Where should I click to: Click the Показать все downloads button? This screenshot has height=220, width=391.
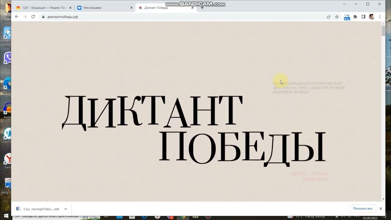[363, 209]
